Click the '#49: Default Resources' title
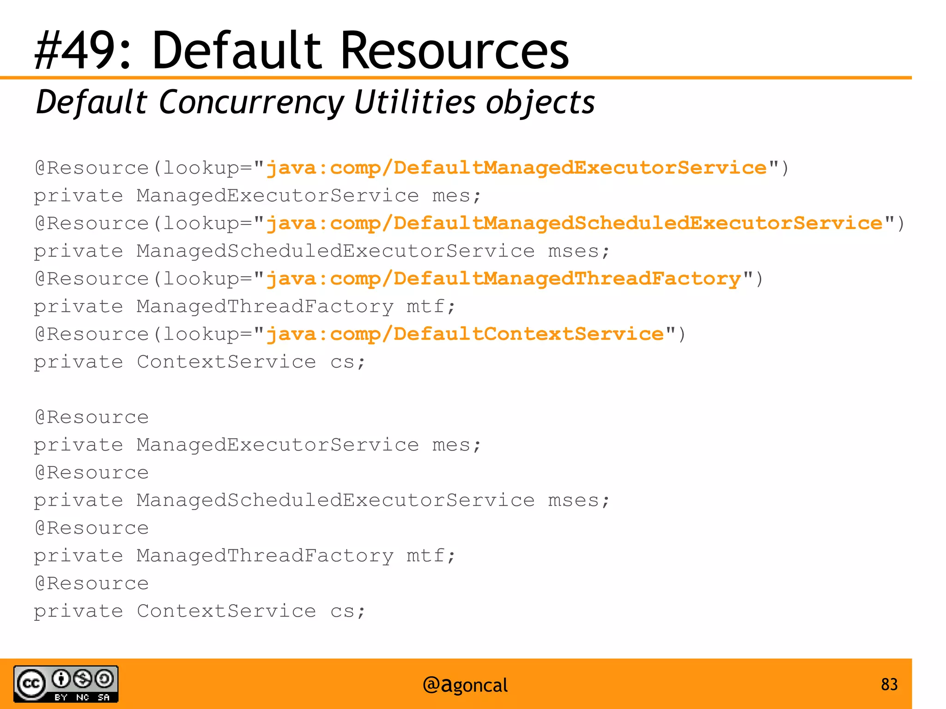Screen dimensions: 946x709 click(x=302, y=50)
